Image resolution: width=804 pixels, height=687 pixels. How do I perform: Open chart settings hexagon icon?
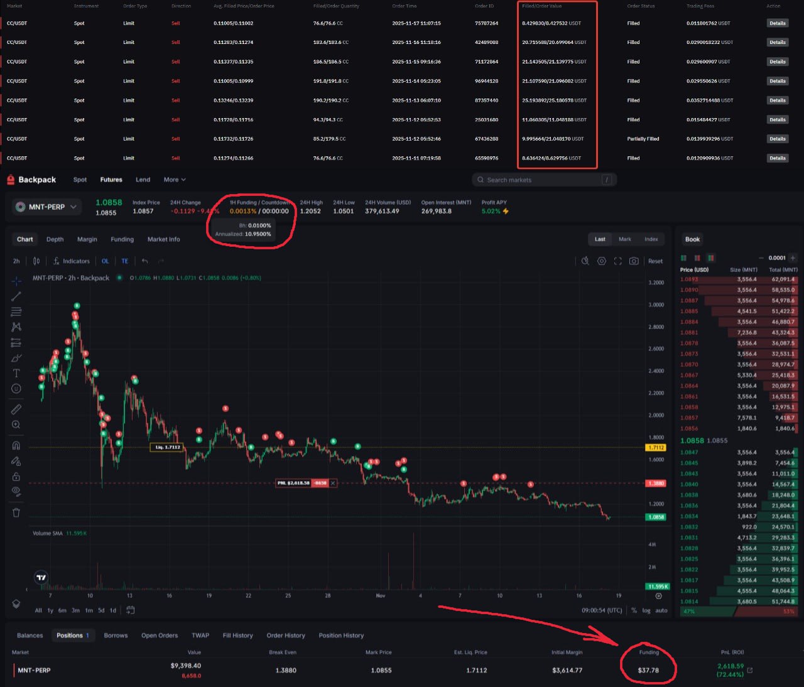tap(601, 261)
